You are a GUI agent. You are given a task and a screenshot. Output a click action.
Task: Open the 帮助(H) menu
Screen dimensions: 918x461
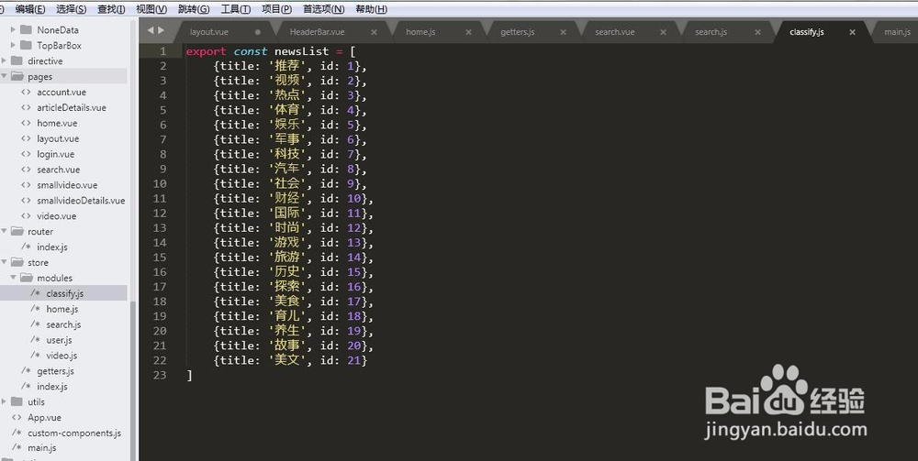[x=371, y=9]
